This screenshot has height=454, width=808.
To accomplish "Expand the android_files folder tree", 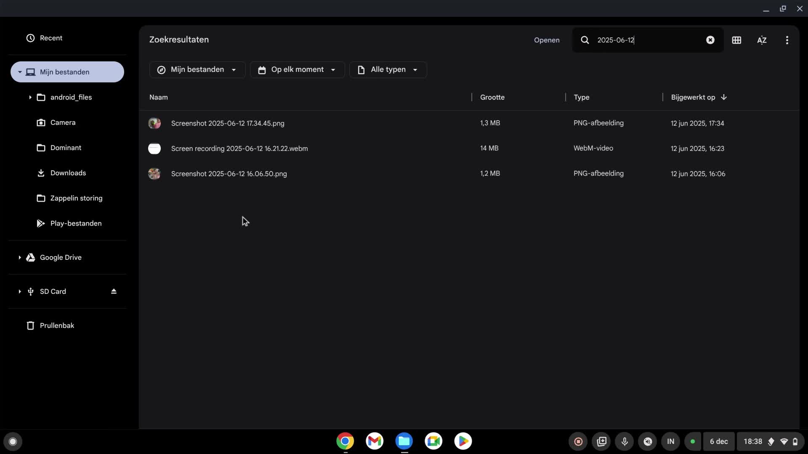I will 30,98.
